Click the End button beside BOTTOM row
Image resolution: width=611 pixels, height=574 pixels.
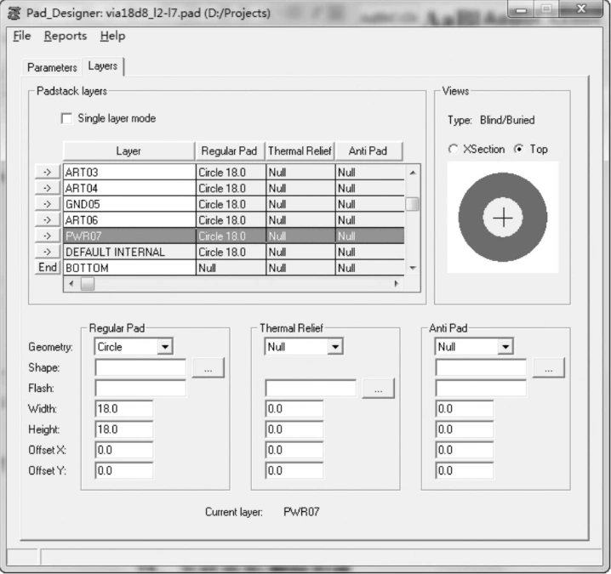click(x=48, y=268)
